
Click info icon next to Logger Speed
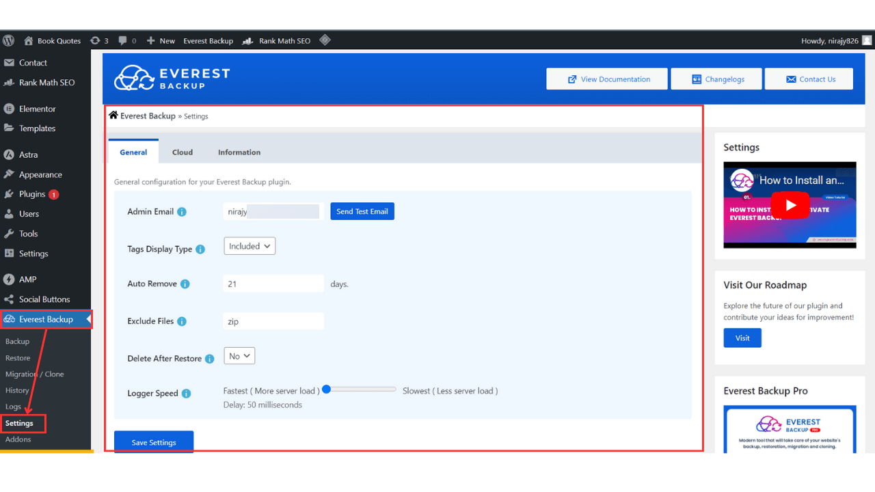click(x=186, y=394)
